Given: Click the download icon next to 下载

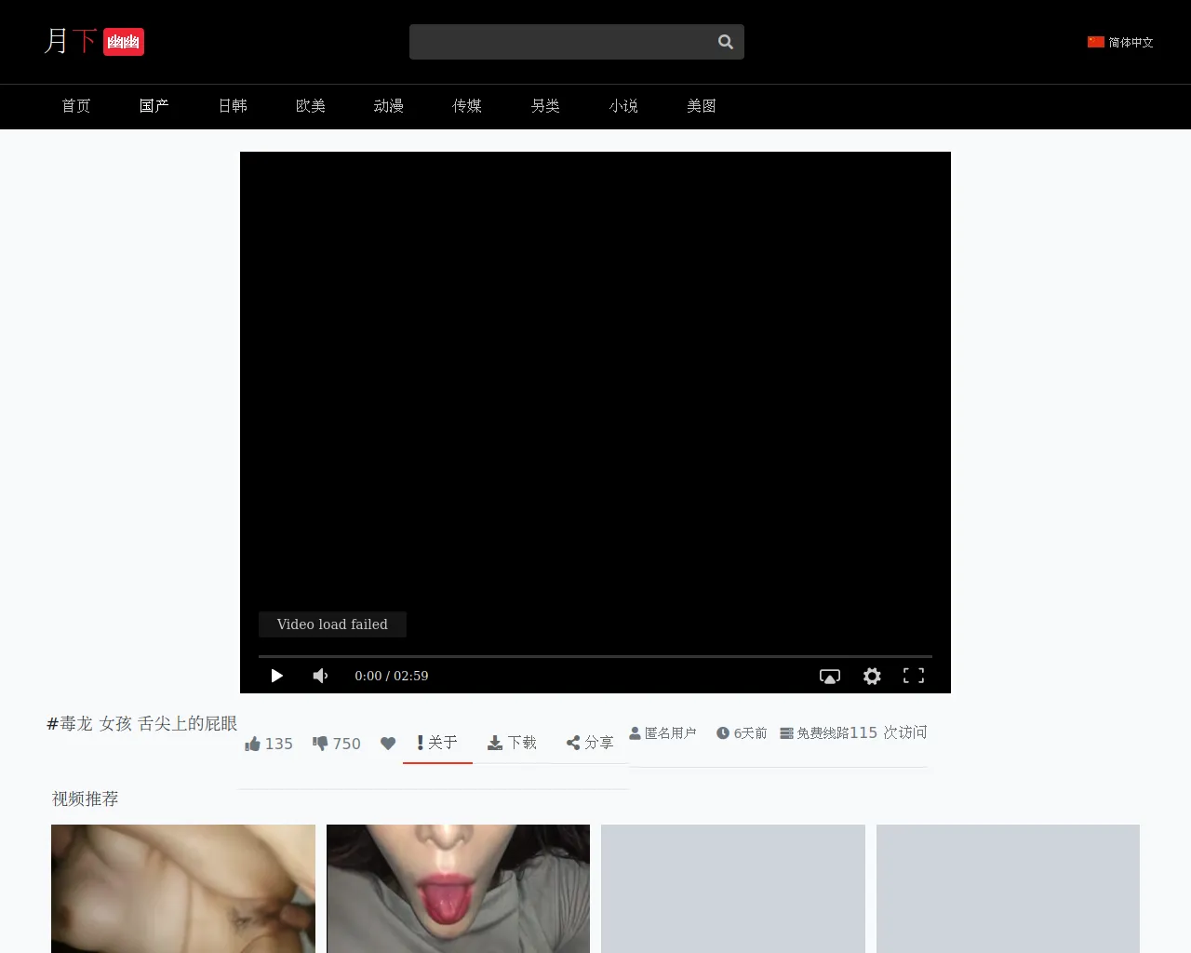Looking at the screenshot, I should click(494, 742).
